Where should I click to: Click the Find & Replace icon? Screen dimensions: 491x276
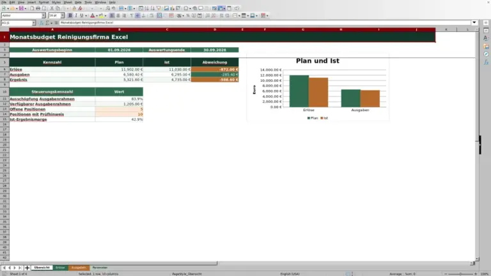[107, 8]
